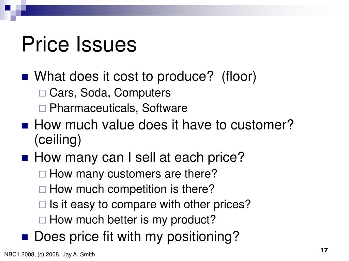Click the bullet before 'Does price fit'

click(x=25, y=237)
